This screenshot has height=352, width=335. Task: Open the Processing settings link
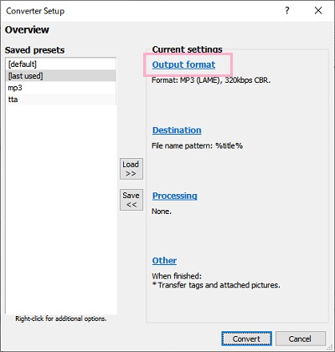pyautogui.click(x=175, y=196)
